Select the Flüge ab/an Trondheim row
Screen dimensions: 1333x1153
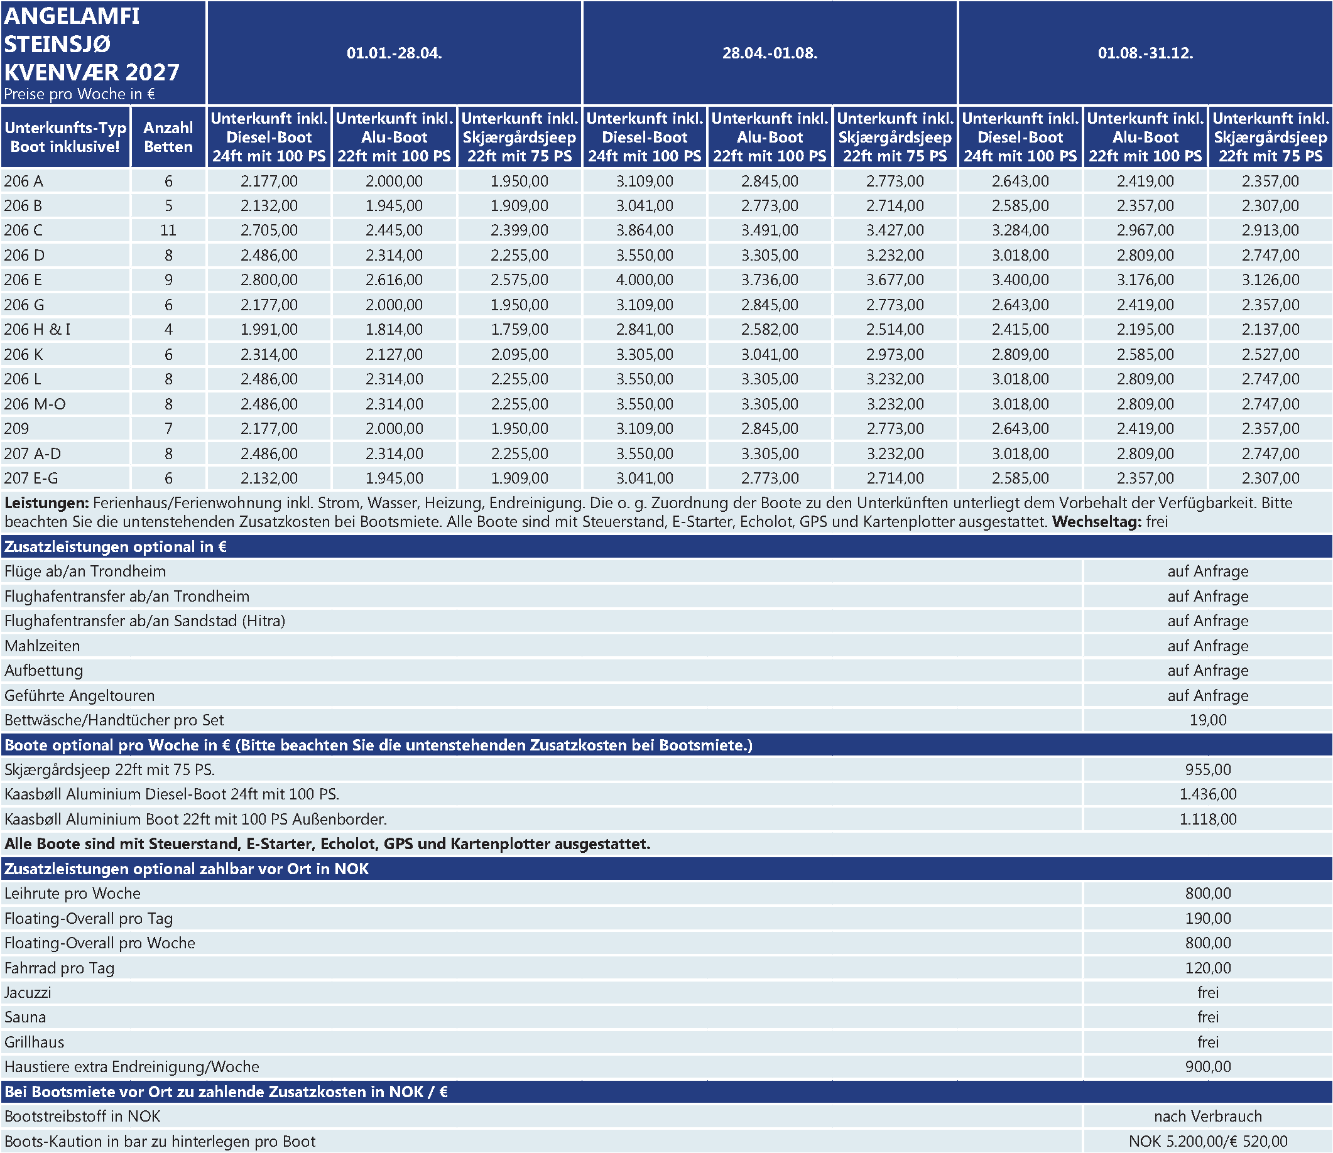coord(666,571)
